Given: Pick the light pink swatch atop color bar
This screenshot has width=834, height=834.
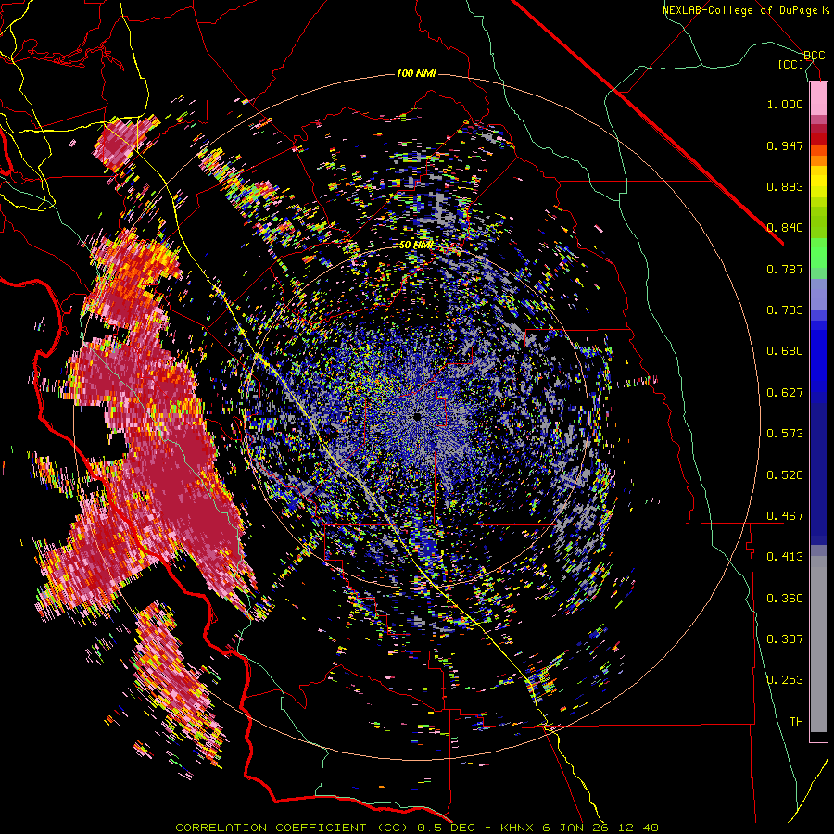Looking at the screenshot, I should 818,99.
